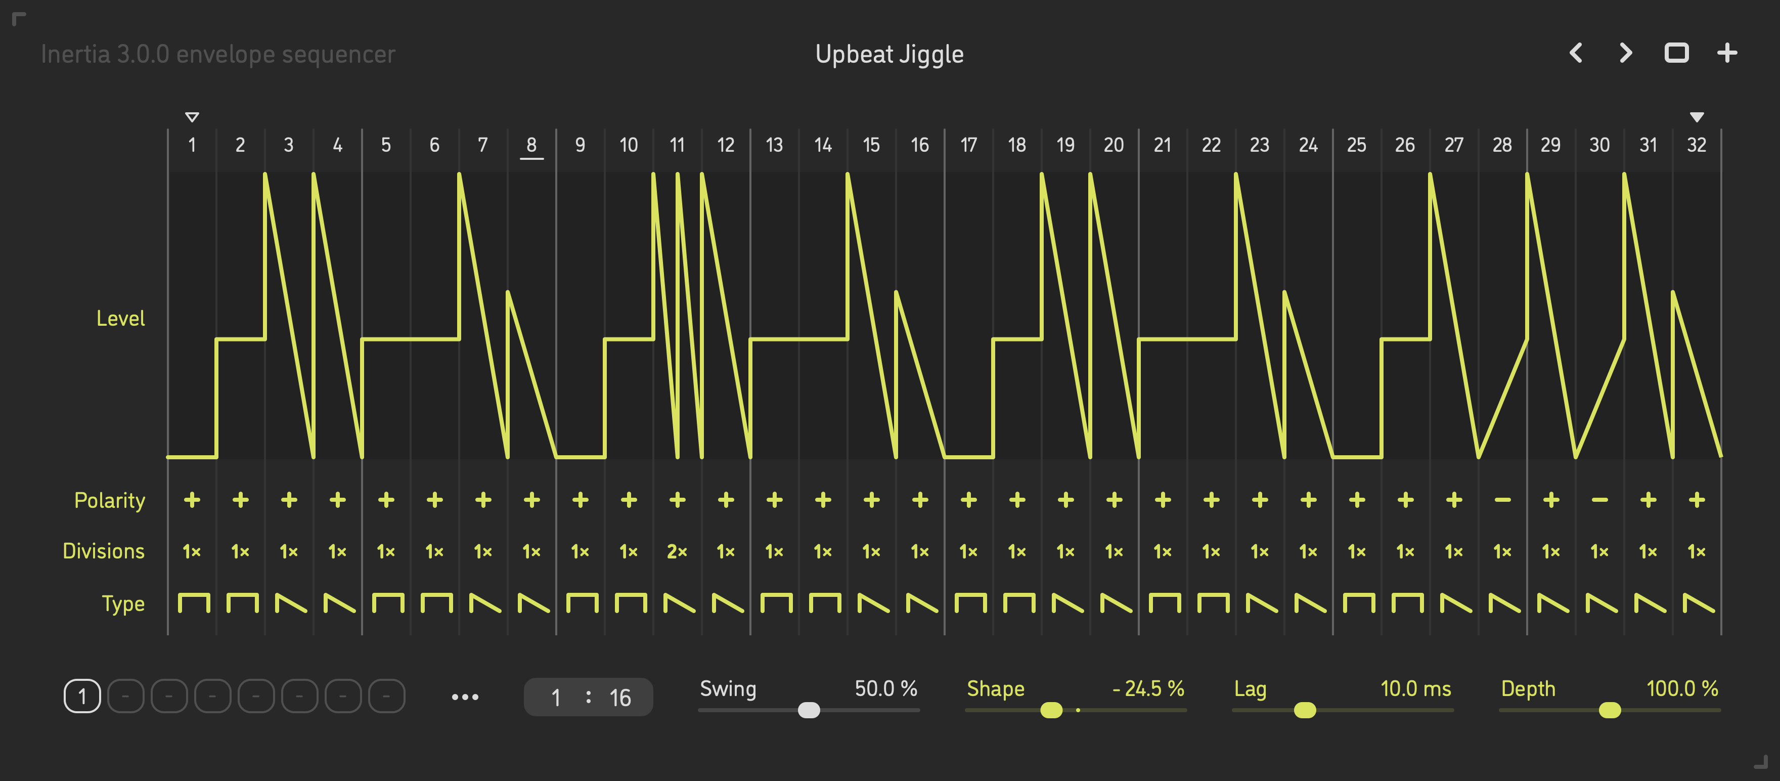Screen dimensions: 1780x781
Task: Go to the next preset arrow
Action: [1626, 53]
